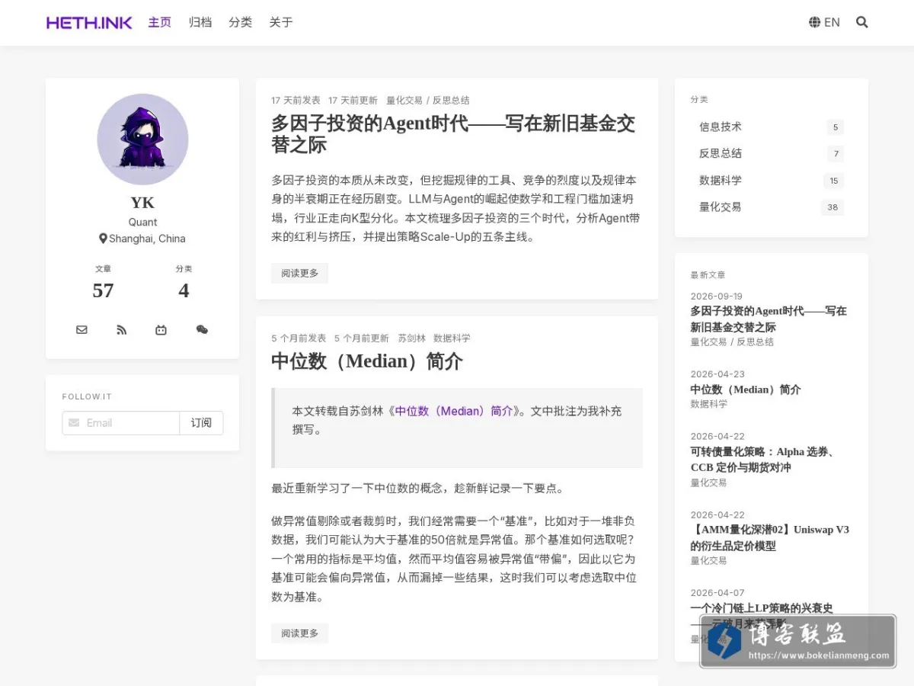Click 苏剑林 tag on Median post
This screenshot has width=914, height=686.
tap(411, 338)
